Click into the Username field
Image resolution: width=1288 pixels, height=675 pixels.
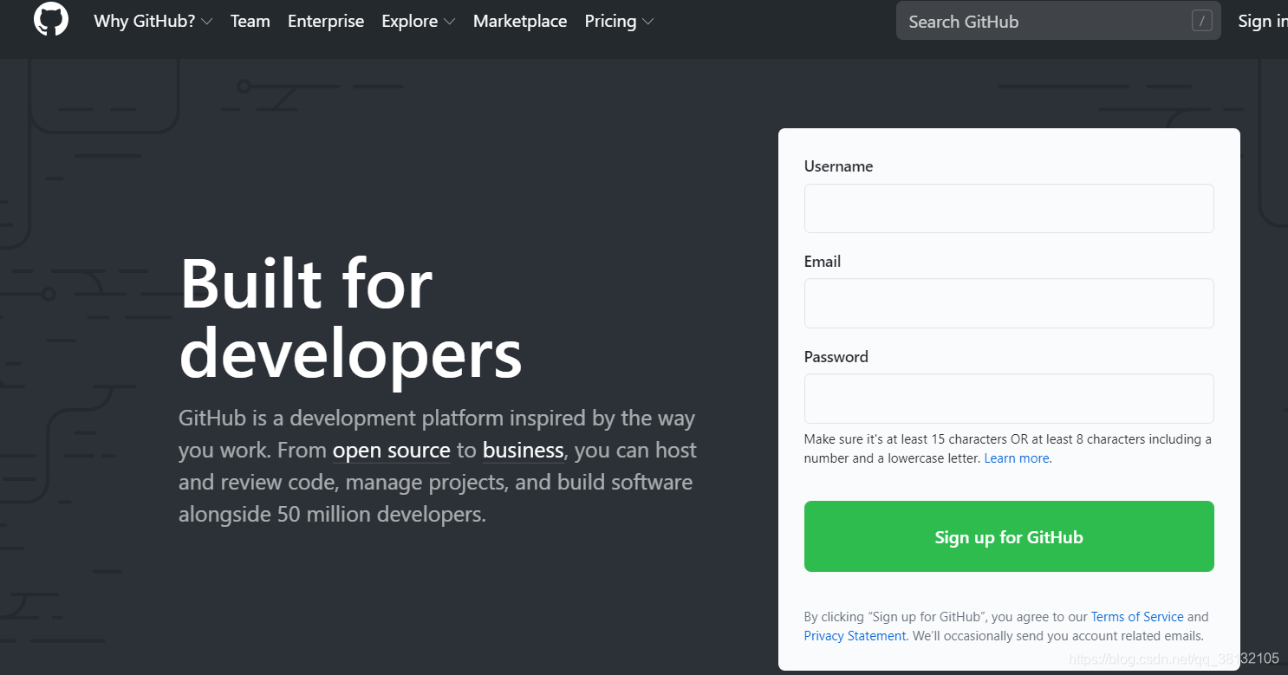tap(1009, 208)
